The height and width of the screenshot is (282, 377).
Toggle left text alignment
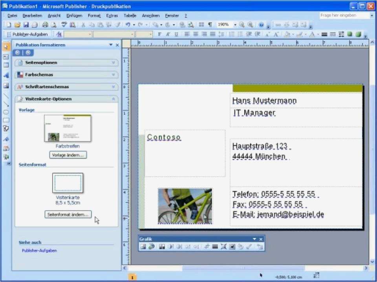(x=187, y=34)
